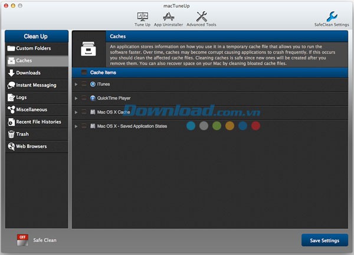Open SafeClean Settings wrench icon
The height and width of the screenshot is (255, 354).
(x=332, y=17)
